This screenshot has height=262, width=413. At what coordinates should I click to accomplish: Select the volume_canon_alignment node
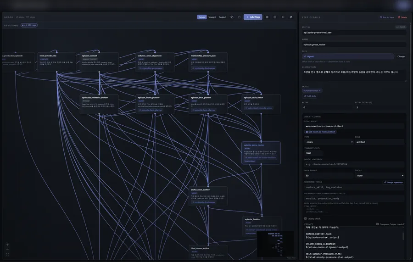(x=155, y=62)
